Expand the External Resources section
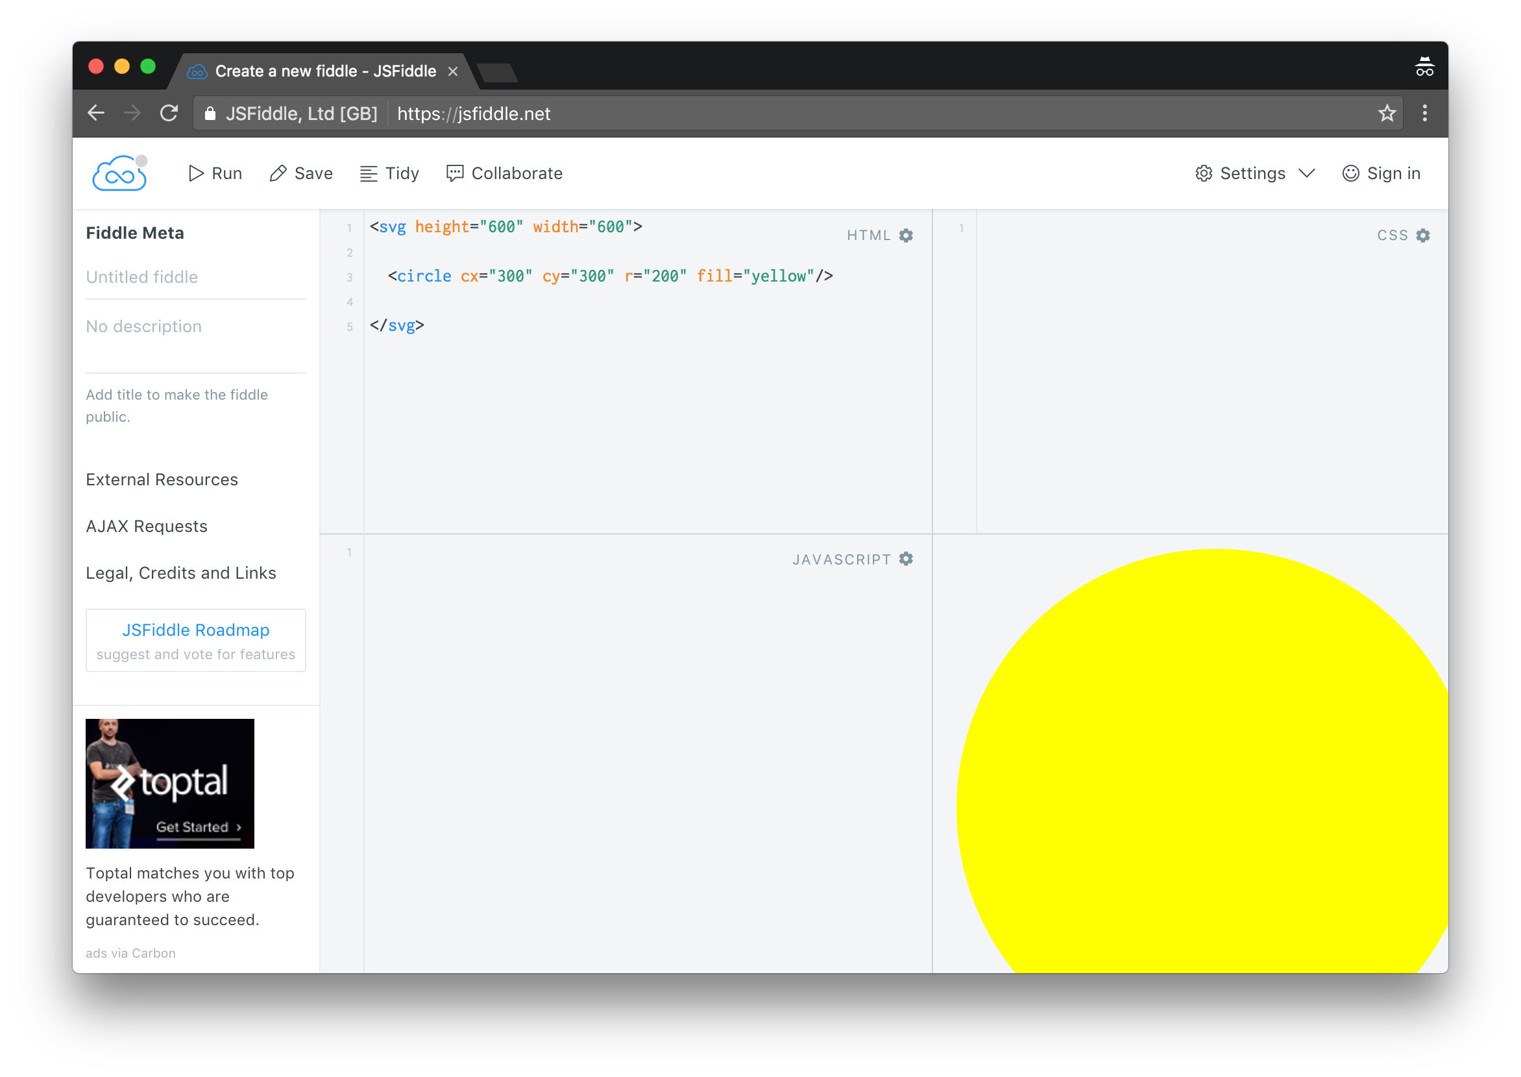The image size is (1521, 1077). [x=162, y=479]
